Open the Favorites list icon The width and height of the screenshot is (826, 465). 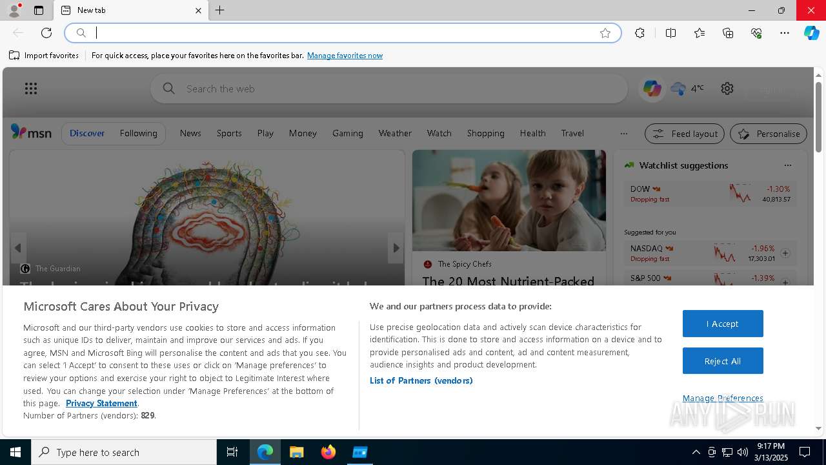pos(700,33)
